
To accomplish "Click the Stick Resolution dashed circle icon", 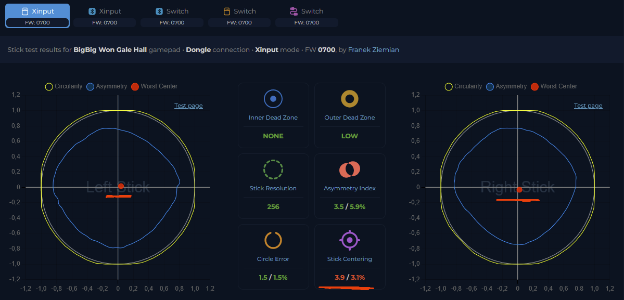I will pyautogui.click(x=273, y=169).
